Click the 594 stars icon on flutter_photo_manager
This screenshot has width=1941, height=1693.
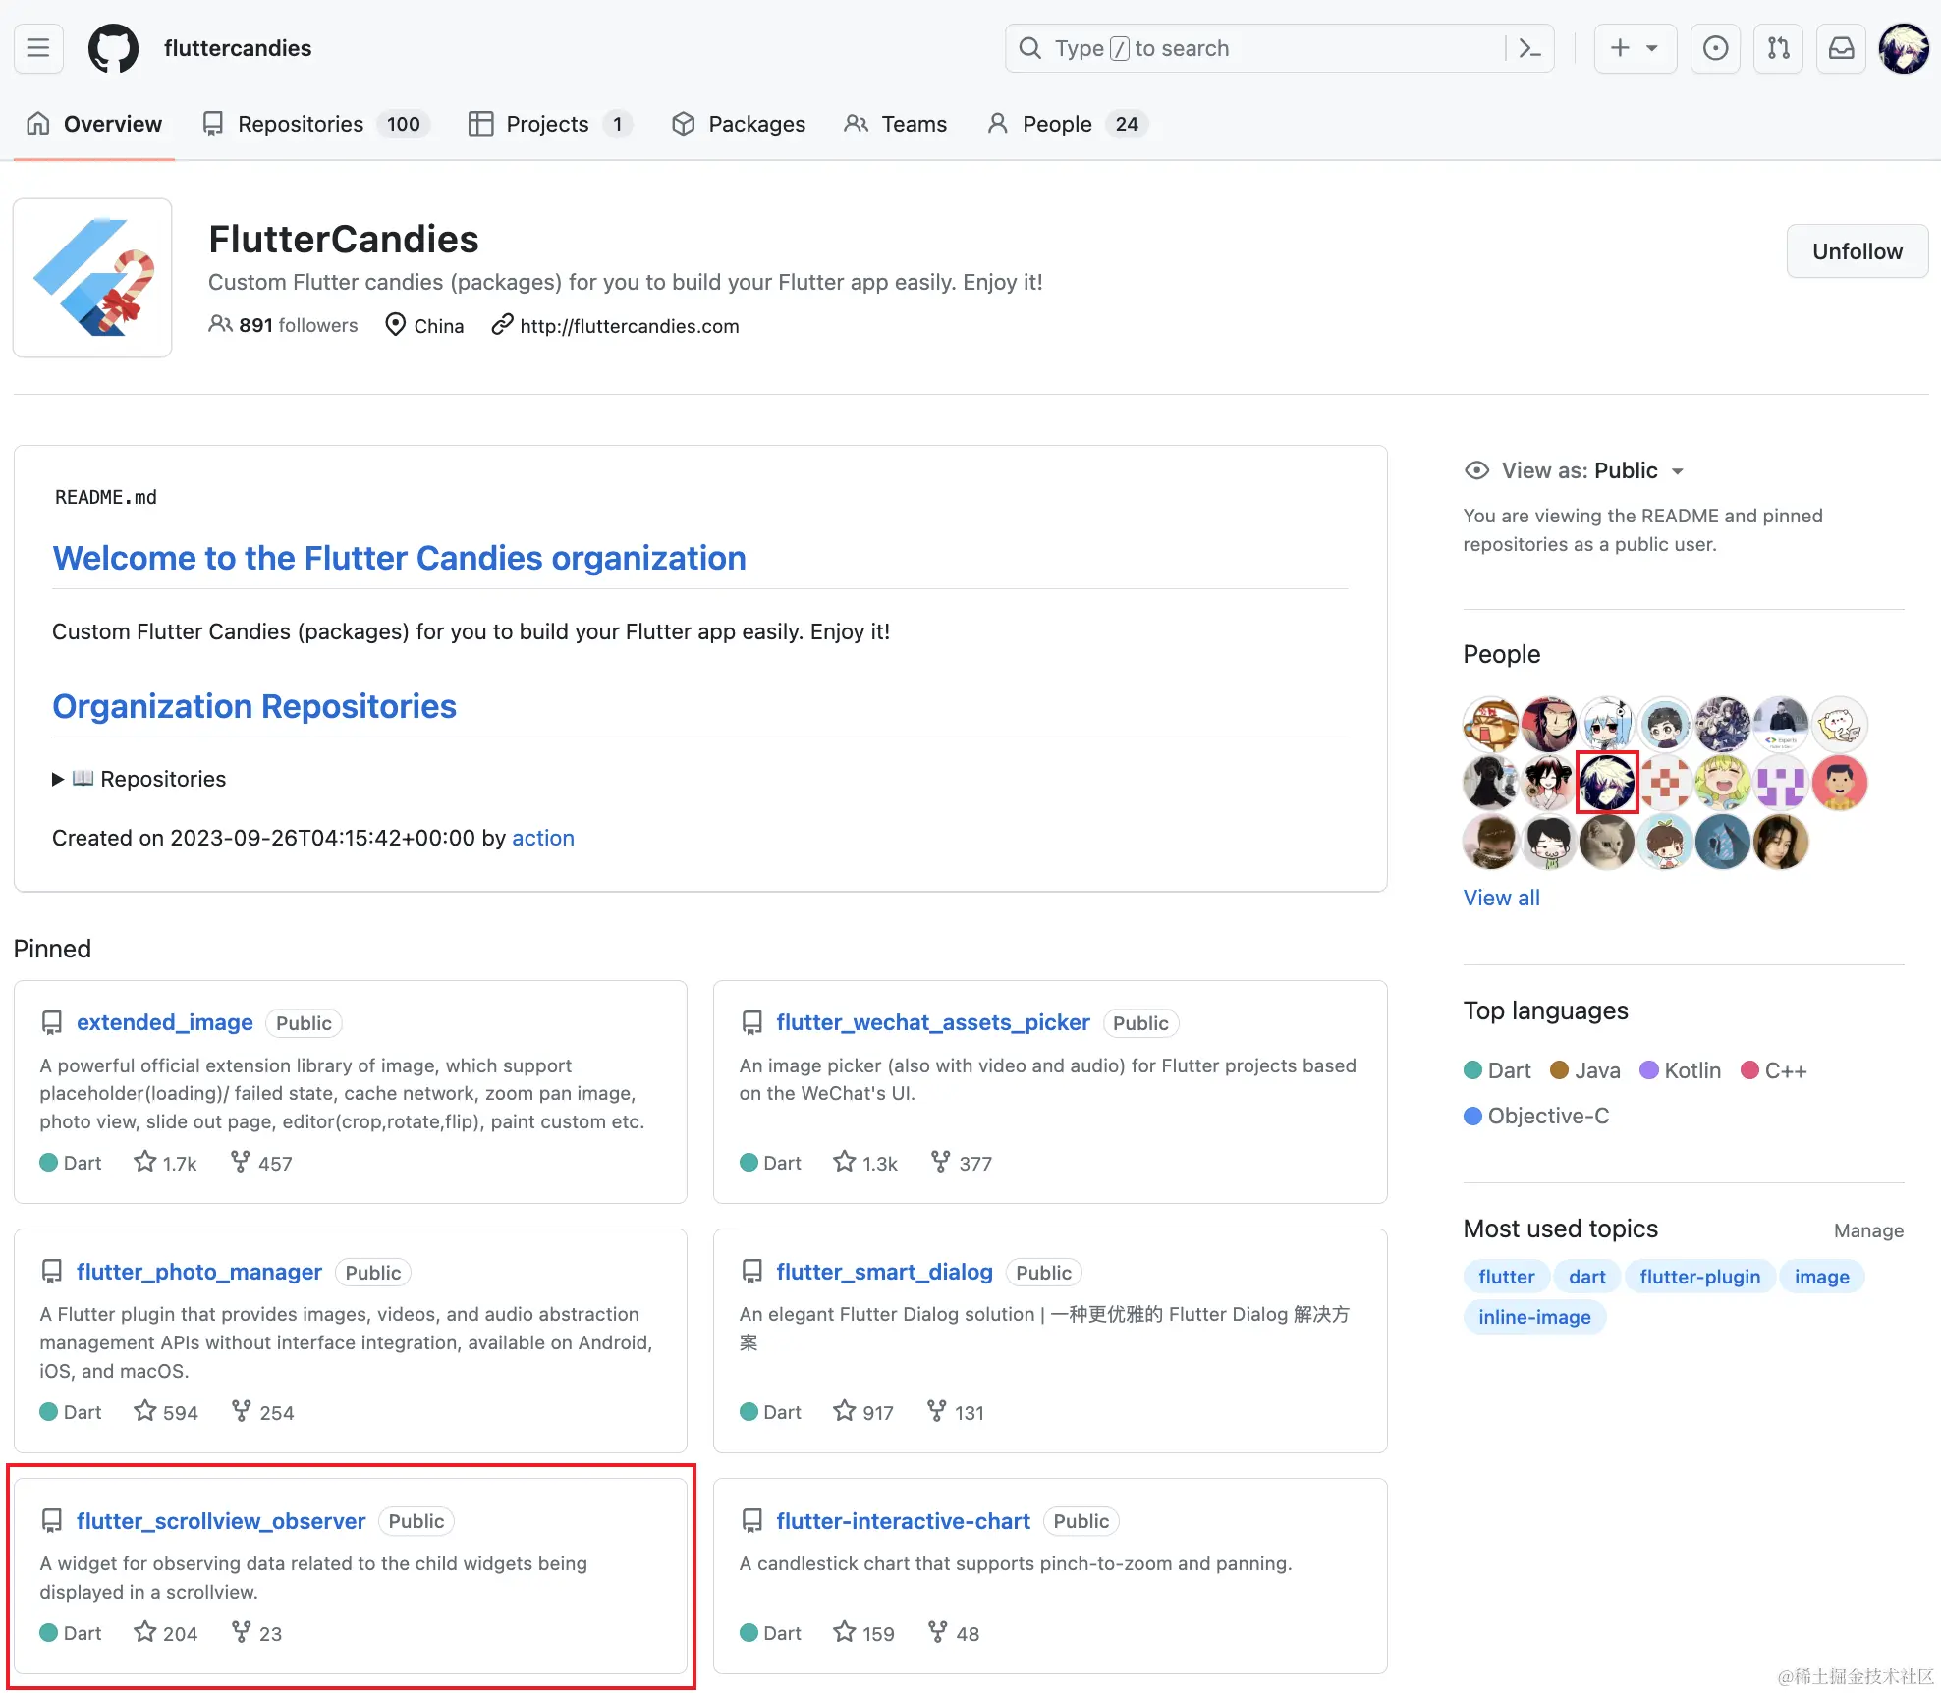(145, 1411)
